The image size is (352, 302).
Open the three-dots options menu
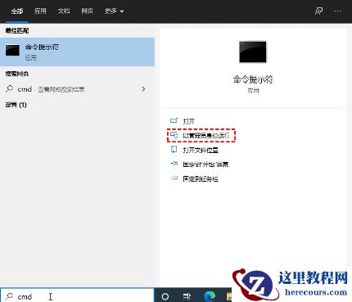[x=337, y=11]
